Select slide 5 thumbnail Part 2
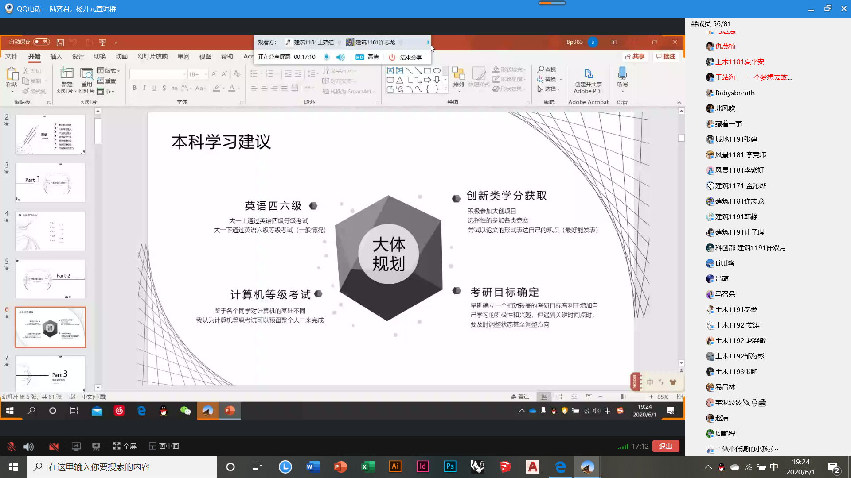Screen dimensions: 851x478 click(50, 279)
